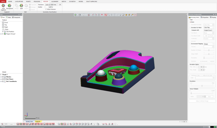Click the isometric view icon in viewport toolbar

coord(89,15)
